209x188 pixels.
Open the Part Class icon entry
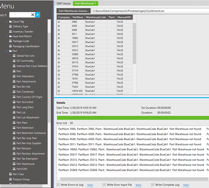point(10,174)
